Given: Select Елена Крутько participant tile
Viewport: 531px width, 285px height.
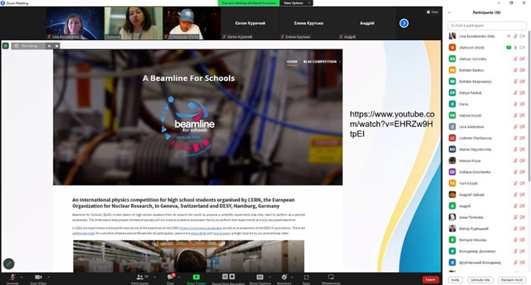Looking at the screenshot, I should pos(309,24).
